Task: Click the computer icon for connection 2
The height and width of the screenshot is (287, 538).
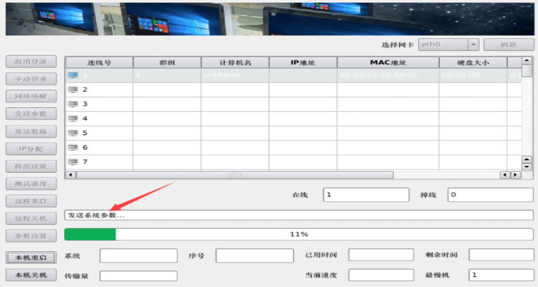Action: [73, 90]
